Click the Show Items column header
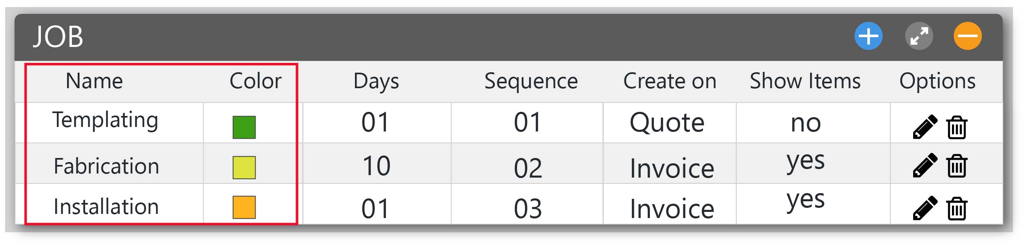The height and width of the screenshot is (247, 1026). 805,81
